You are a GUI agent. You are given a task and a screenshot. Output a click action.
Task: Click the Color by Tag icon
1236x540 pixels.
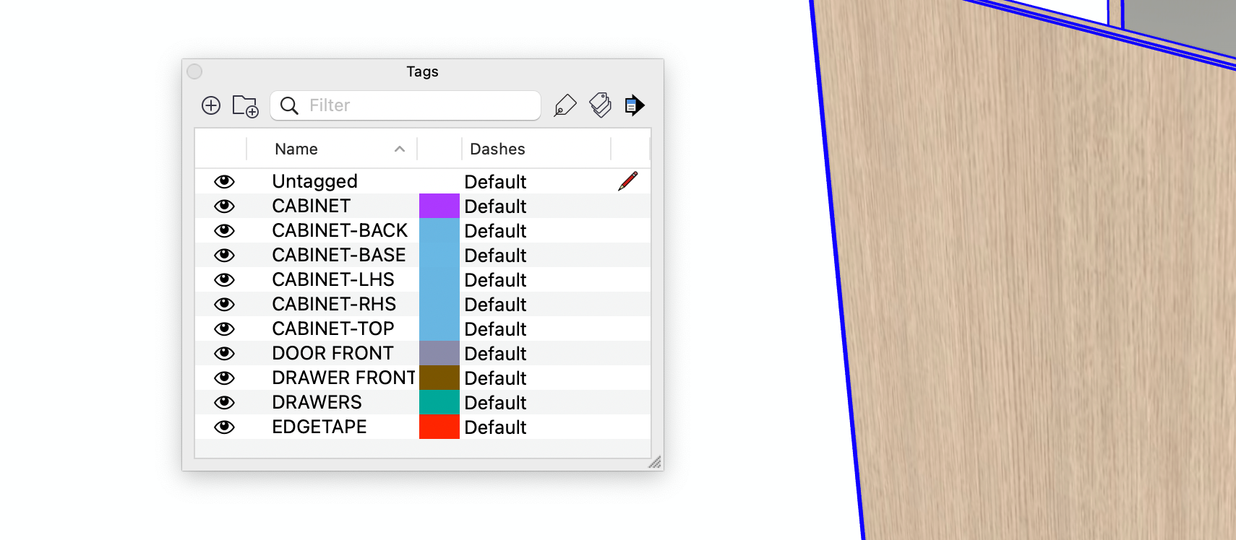(600, 105)
